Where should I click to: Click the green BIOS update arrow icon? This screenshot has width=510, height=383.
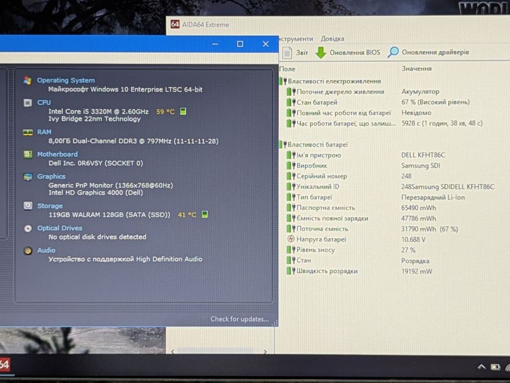pos(321,53)
